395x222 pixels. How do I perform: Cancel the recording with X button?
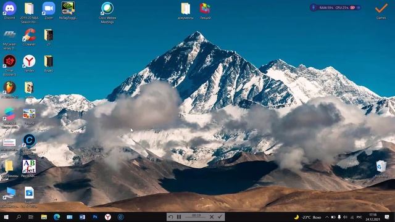click(212, 216)
